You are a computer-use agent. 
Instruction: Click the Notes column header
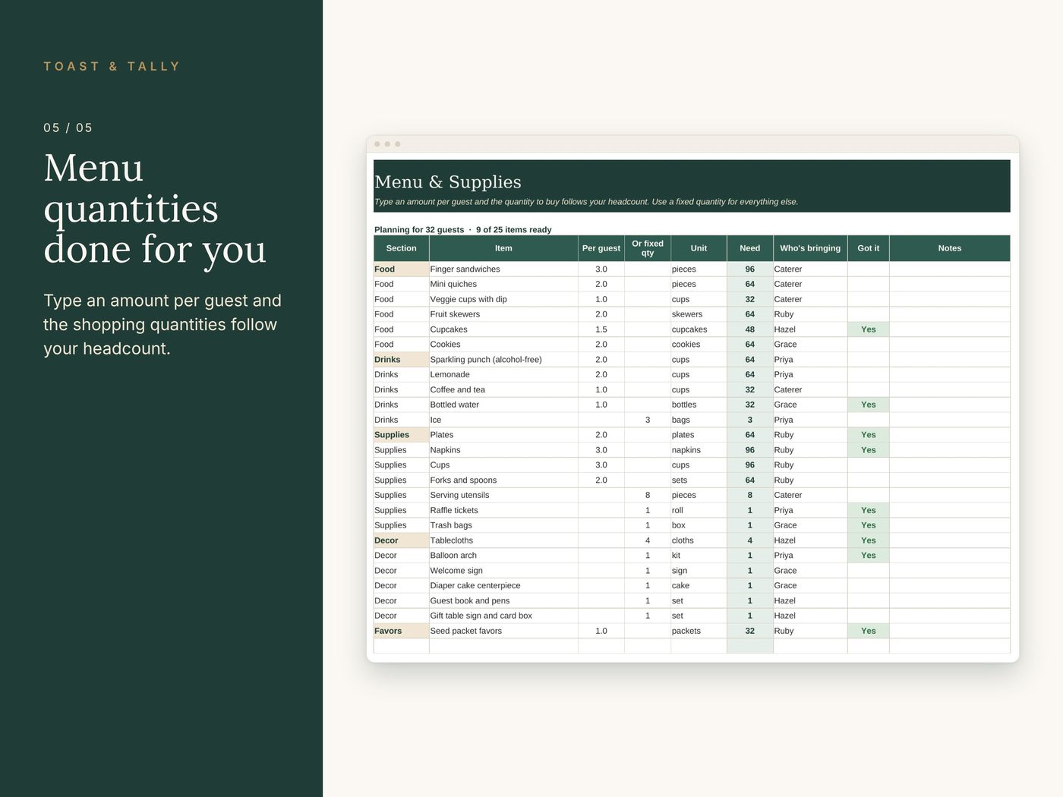[x=949, y=248]
